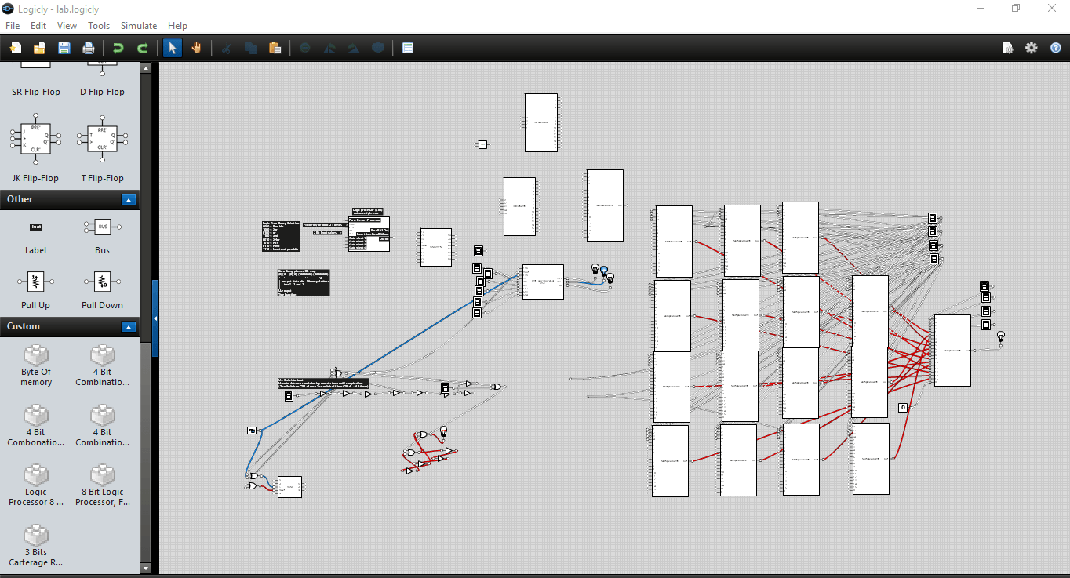The width and height of the screenshot is (1070, 578).
Task: Select the Pull Up component
Action: (x=35, y=282)
